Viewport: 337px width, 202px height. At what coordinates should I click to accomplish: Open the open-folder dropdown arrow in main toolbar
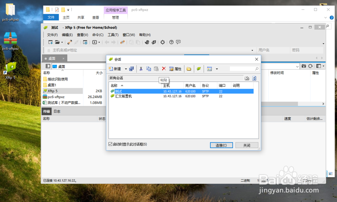(x=62, y=42)
